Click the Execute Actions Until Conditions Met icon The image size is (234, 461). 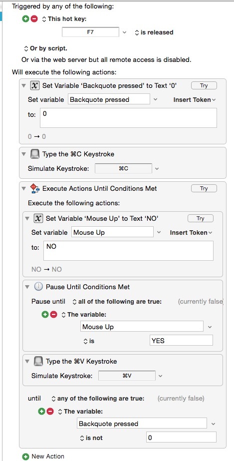coord(34,188)
